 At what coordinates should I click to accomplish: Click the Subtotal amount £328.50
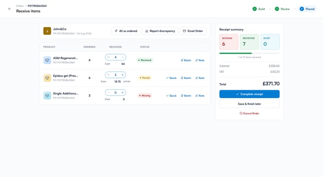[274, 66]
